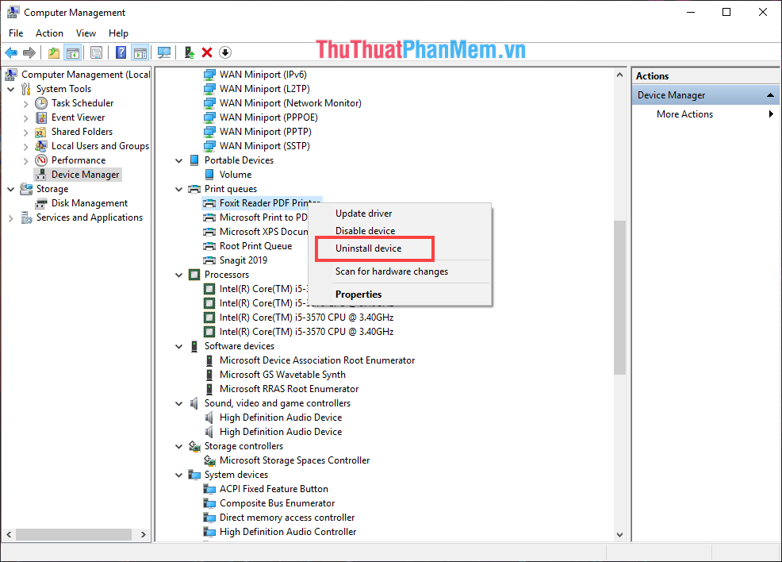Viewport: 782px width, 562px height.
Task: Collapse the Device Manager Actions section header
Action: [769, 94]
